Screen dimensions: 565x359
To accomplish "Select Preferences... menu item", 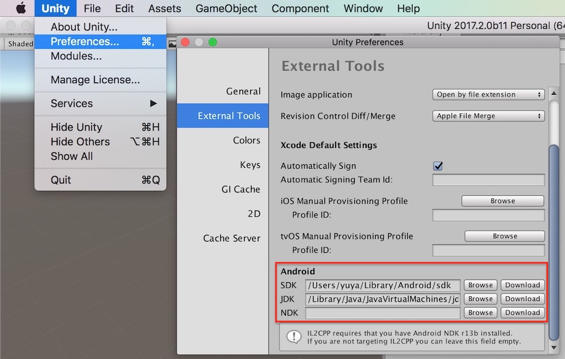I will coord(101,41).
